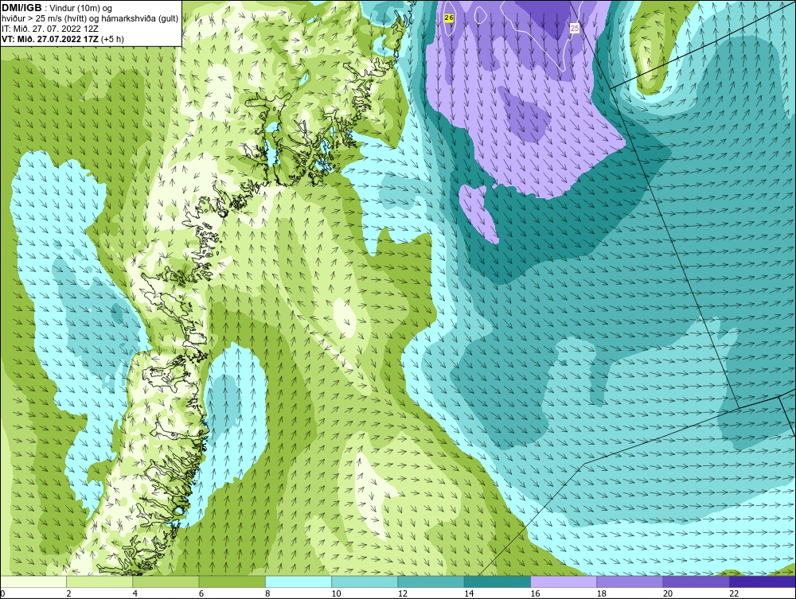Click the legend value 22
Screen dimensions: 796x599
(x=734, y=593)
